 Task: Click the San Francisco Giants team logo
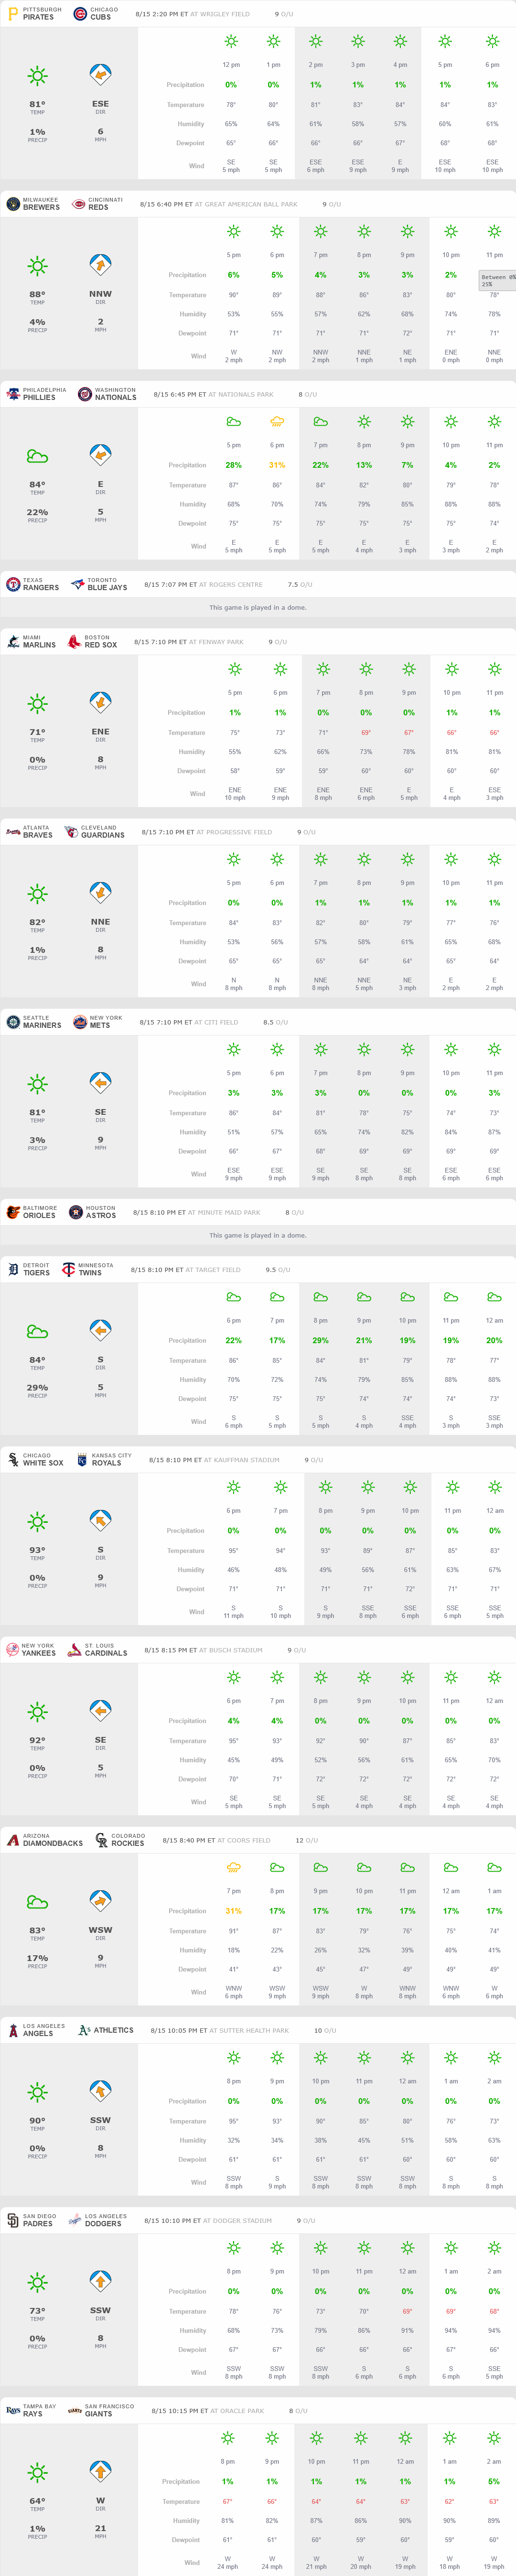pyautogui.click(x=74, y=2410)
